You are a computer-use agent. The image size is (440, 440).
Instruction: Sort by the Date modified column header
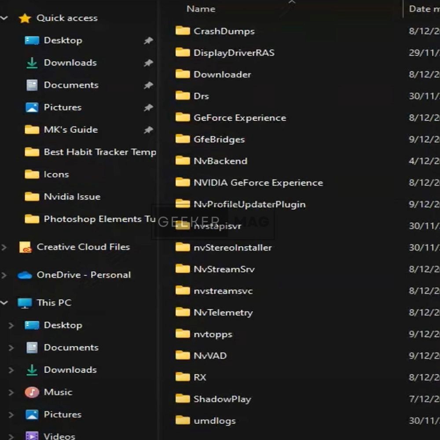pyautogui.click(x=424, y=9)
